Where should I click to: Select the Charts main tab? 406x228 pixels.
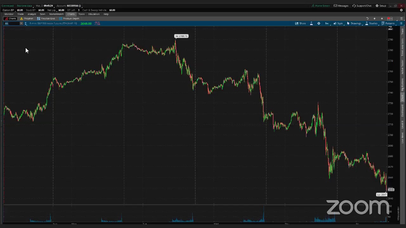point(71,14)
